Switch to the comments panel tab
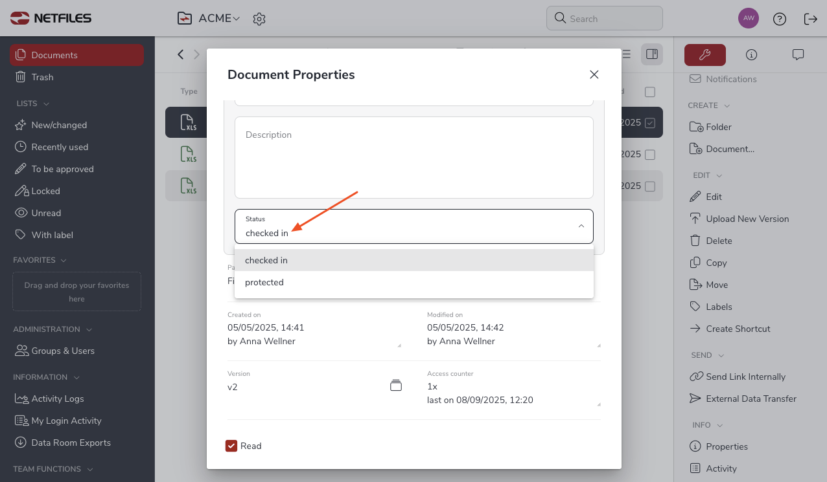The width and height of the screenshot is (827, 482). (x=798, y=55)
